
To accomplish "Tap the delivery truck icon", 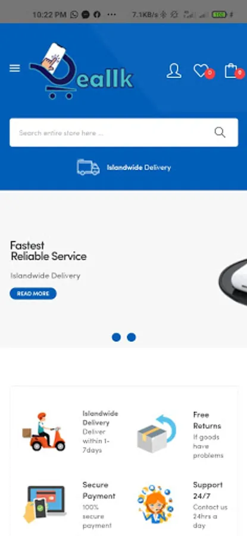I will point(88,167).
